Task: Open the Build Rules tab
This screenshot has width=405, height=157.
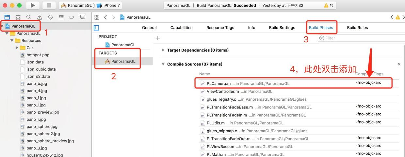Action: pos(357,28)
